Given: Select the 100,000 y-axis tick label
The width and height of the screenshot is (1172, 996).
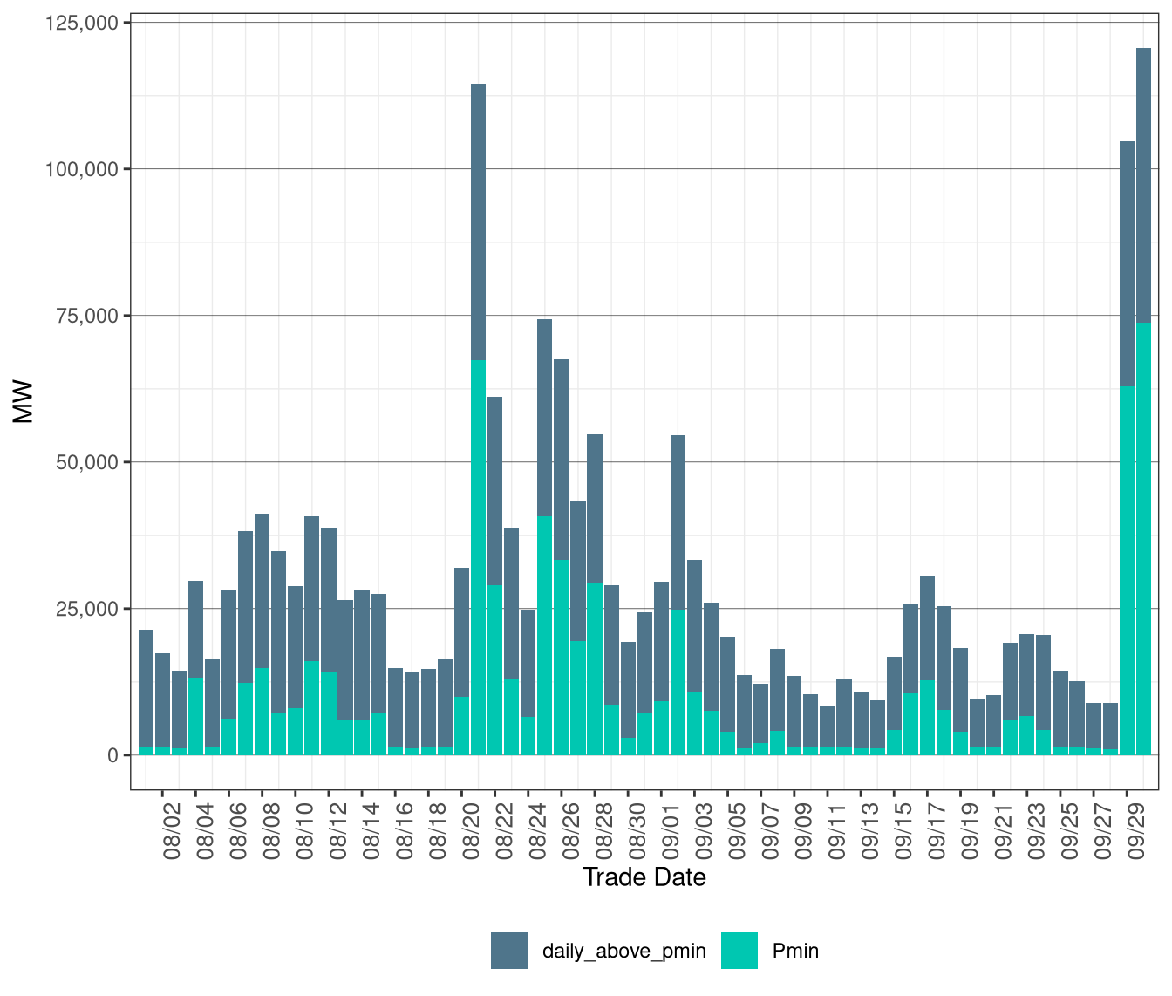Looking at the screenshot, I should click(x=81, y=169).
